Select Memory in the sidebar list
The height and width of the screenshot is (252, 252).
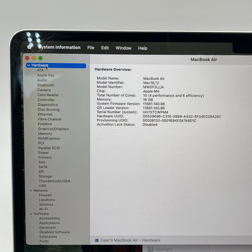point(45,134)
